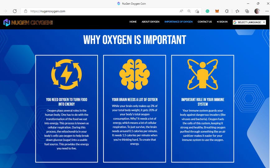Click the user profile avatar
The image size is (270, 168).
(257, 11)
